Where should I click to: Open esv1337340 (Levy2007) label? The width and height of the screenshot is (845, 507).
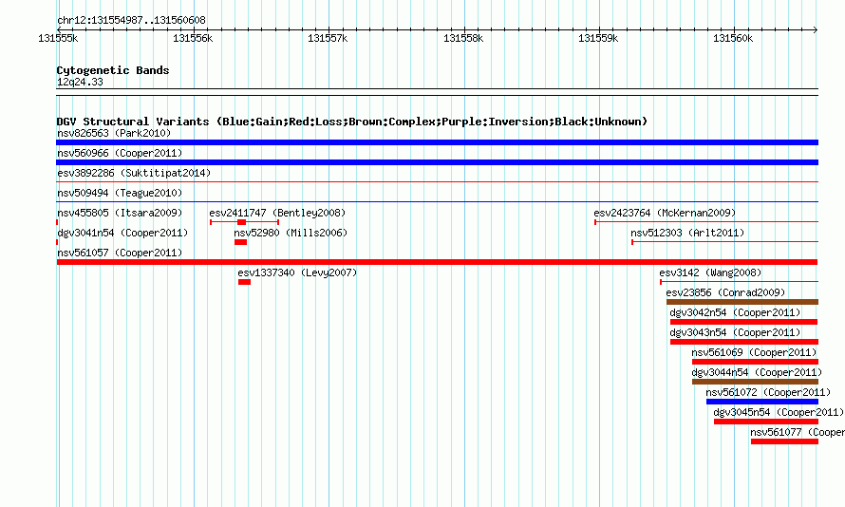pyautogui.click(x=297, y=272)
